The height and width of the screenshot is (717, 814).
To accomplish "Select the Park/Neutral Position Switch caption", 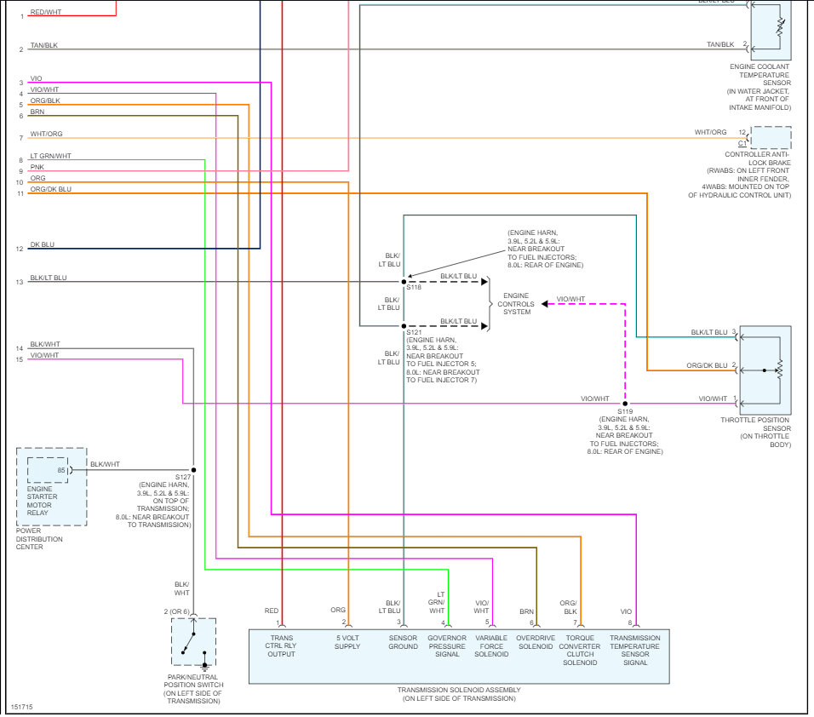I will click(193, 689).
